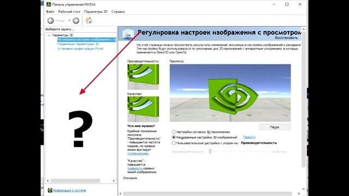Click the NVIDIA title bar icon
This screenshot has width=349, height=196.
click(49, 4)
